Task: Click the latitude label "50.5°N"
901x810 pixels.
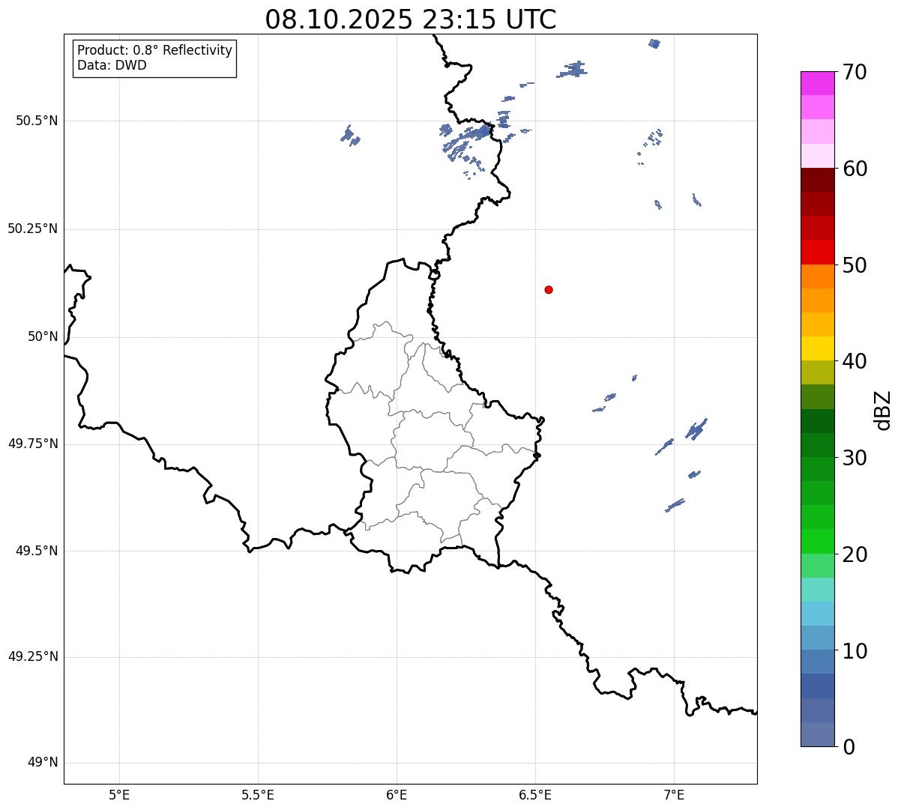Action: (37, 121)
